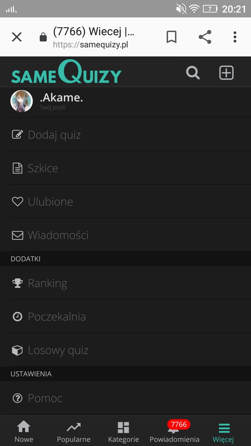This screenshot has height=446, width=251.
Task: Bookmark this page in browser toolbar
Action: tap(172, 37)
